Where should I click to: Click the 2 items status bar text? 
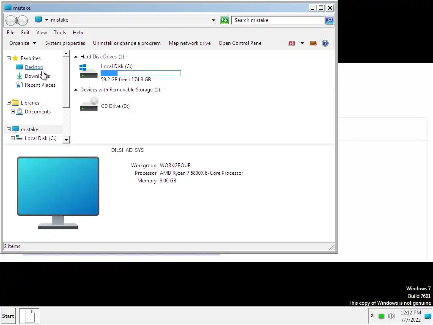tap(12, 246)
